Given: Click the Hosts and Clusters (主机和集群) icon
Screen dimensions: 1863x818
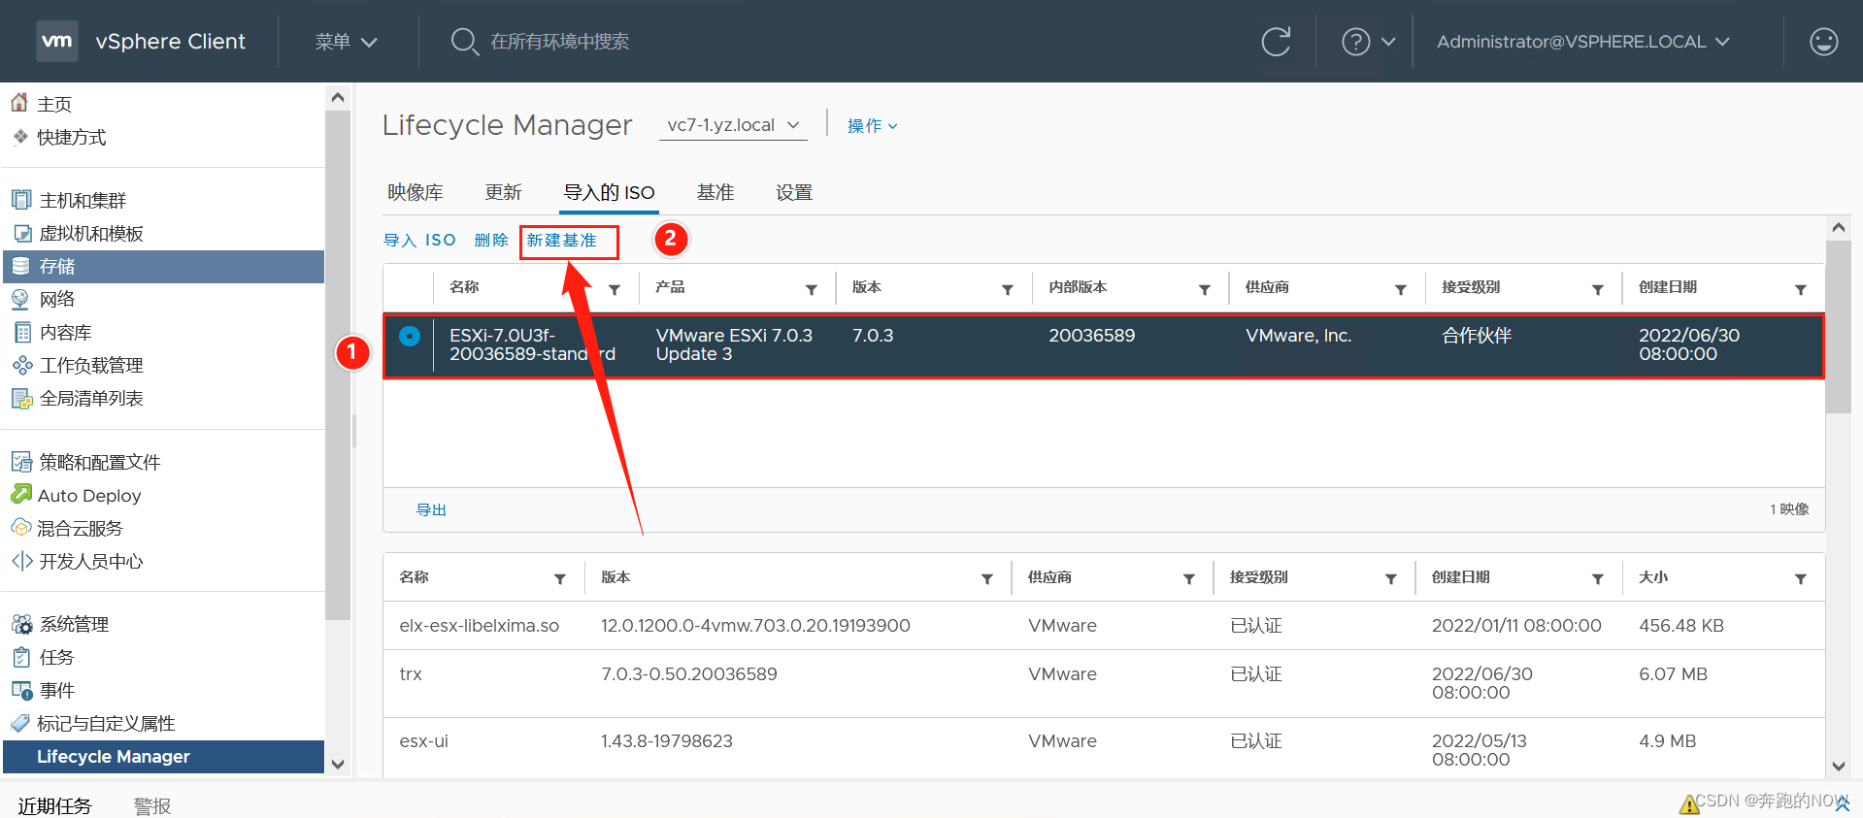Looking at the screenshot, I should [x=21, y=200].
